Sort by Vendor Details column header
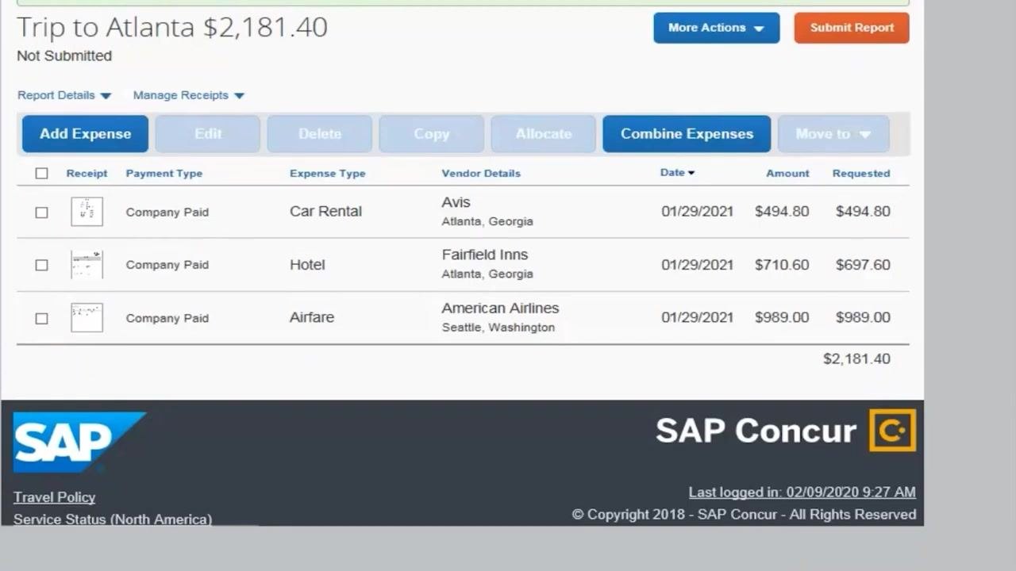This screenshot has height=571, width=1016. (481, 173)
